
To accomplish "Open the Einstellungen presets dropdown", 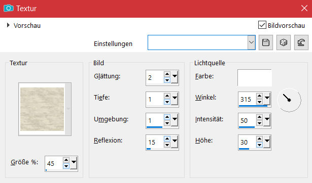I will (251, 42).
